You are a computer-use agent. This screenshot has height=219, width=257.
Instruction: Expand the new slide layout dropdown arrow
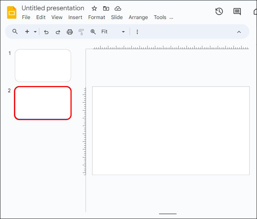(35, 32)
